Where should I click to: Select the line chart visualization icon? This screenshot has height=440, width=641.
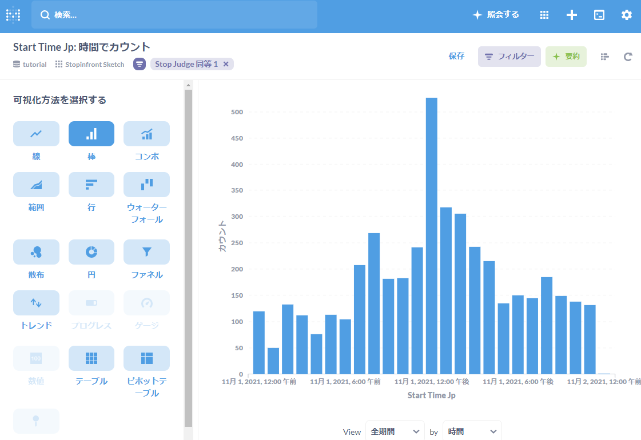click(x=36, y=134)
